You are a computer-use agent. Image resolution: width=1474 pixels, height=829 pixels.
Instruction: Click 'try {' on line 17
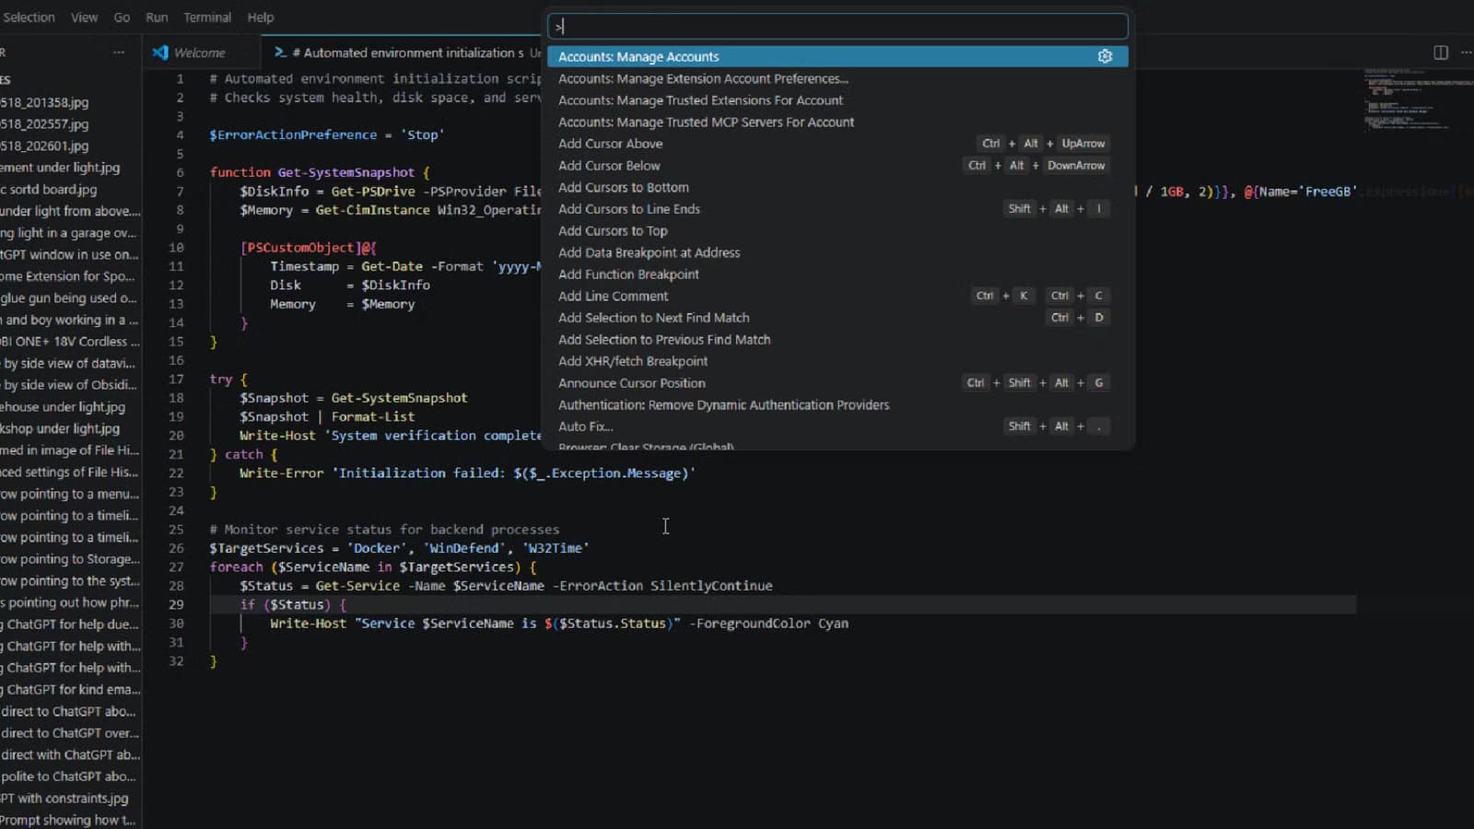pos(228,379)
